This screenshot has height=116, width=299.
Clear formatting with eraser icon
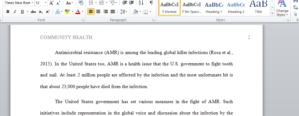81,3
